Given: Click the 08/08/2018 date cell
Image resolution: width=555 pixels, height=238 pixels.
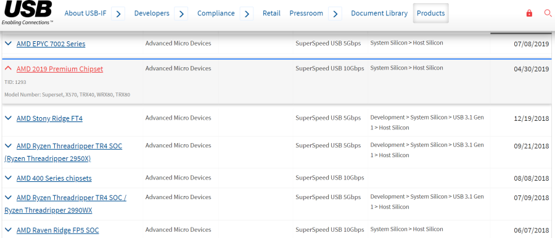Looking at the screenshot, I should coord(532,178).
